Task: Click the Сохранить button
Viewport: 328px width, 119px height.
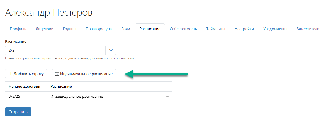Action: [18, 112]
